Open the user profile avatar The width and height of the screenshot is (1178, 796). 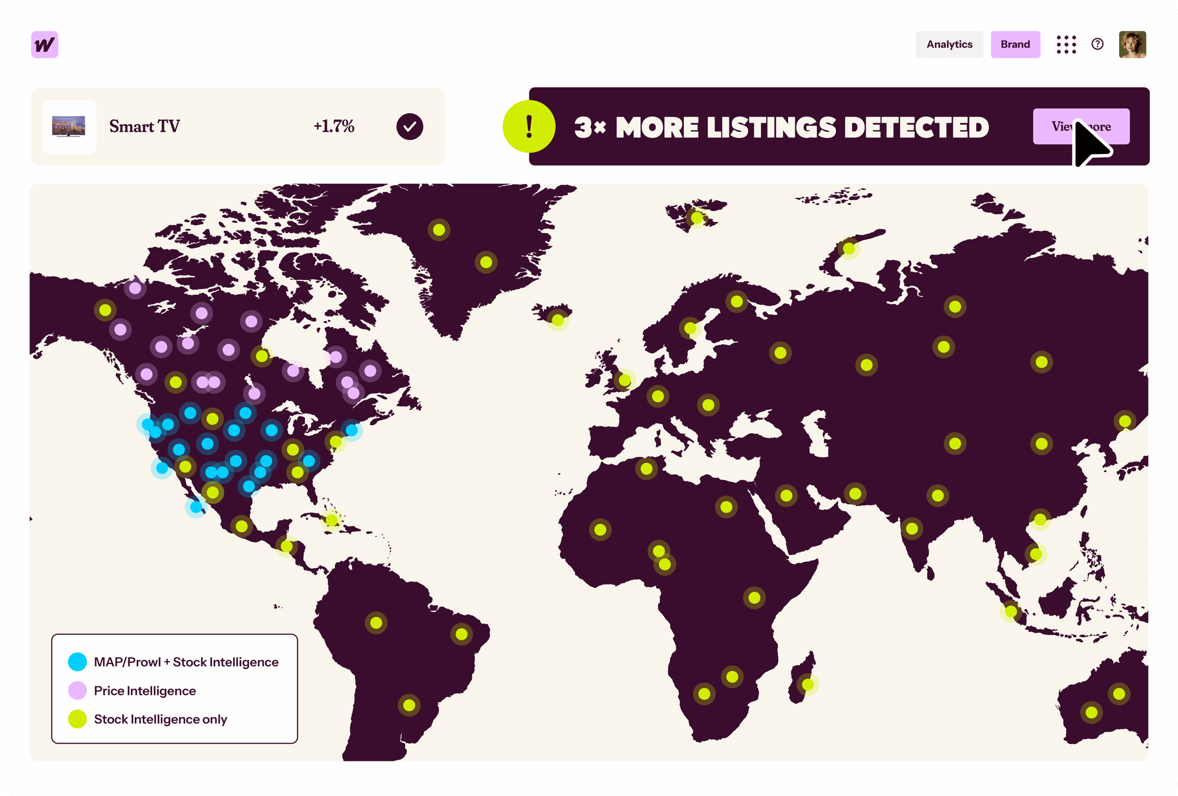tap(1132, 45)
